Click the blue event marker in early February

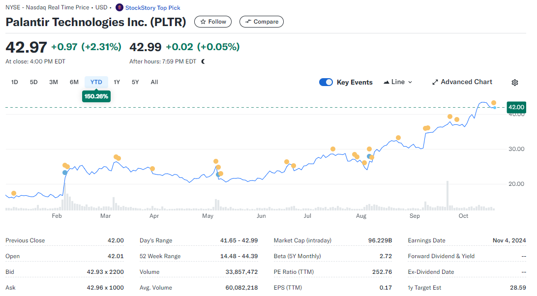pyautogui.click(x=65, y=173)
